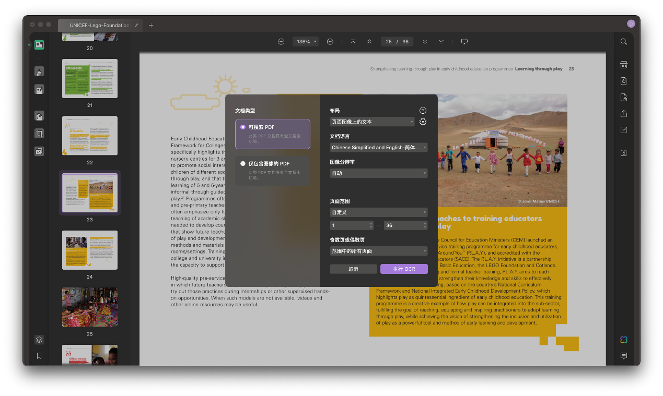The image size is (663, 396).
Task: Open the 奇数页或偶数页 dropdown
Action: [x=379, y=251]
